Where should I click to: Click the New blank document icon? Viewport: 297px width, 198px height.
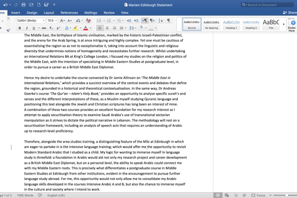pos(39,5)
